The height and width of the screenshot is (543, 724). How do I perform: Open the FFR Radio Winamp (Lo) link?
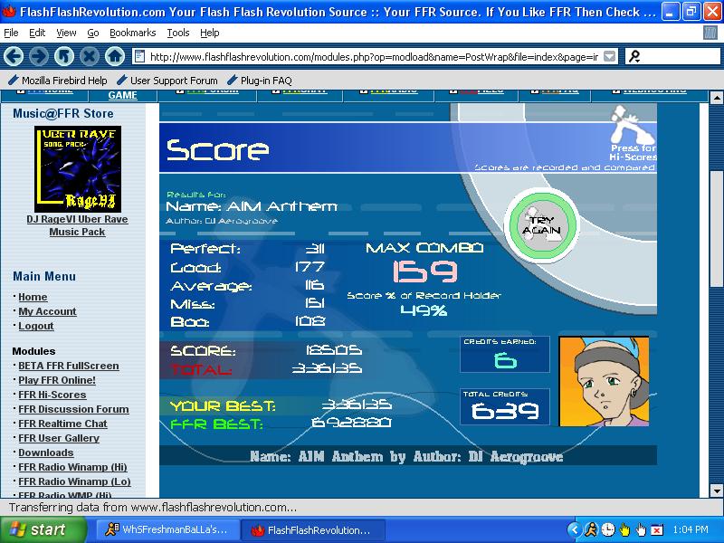point(74,481)
